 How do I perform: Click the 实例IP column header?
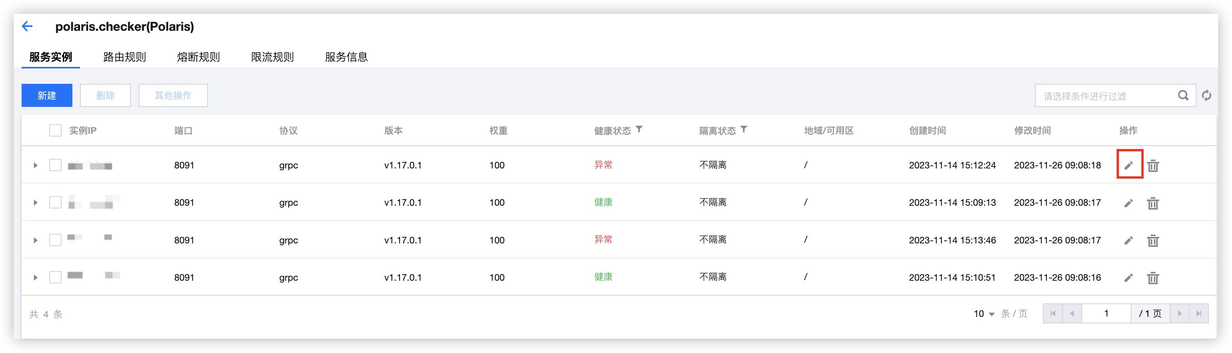click(x=83, y=130)
